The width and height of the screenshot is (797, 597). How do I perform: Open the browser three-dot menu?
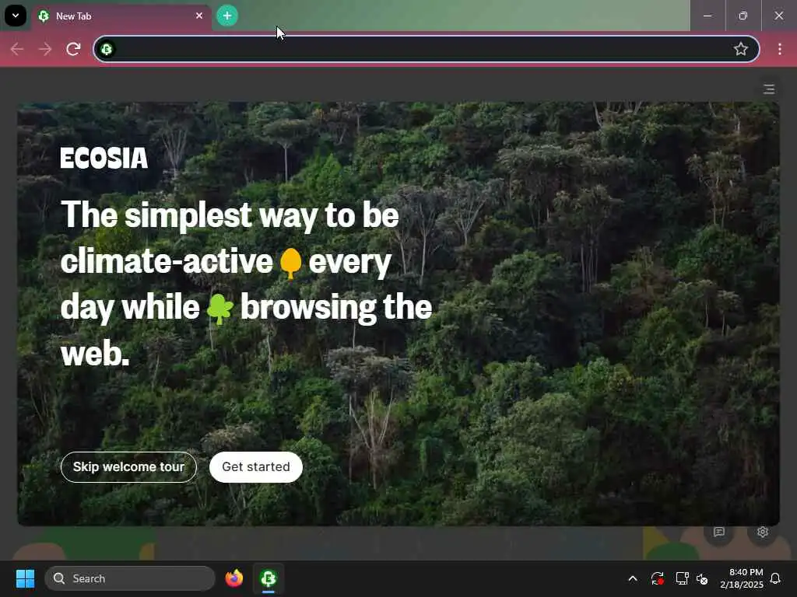[x=779, y=49]
